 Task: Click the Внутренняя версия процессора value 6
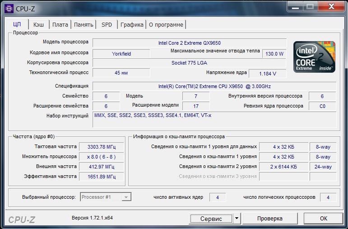pos(322,96)
